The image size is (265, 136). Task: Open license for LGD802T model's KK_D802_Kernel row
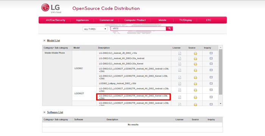click(179, 97)
